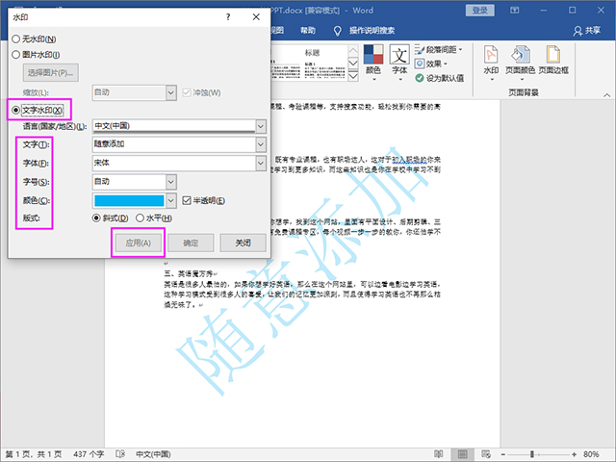
Task: Click the help question mark in watermark dialog
Action: click(228, 17)
